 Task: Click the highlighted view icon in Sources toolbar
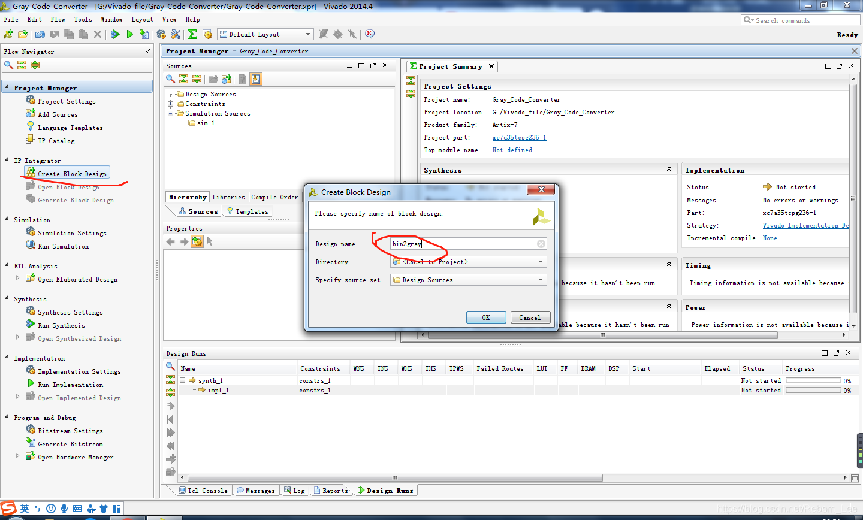click(256, 78)
